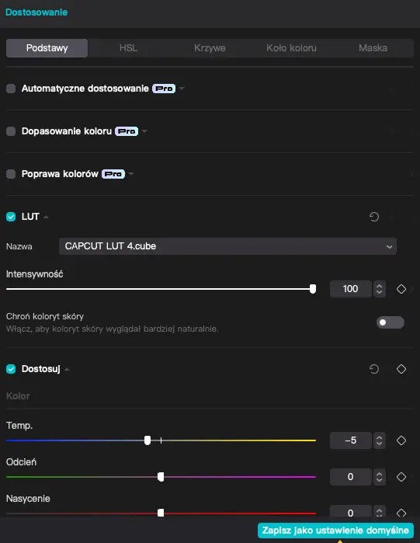
Task: Add keyframe for Nasycenie value
Action: tap(401, 513)
